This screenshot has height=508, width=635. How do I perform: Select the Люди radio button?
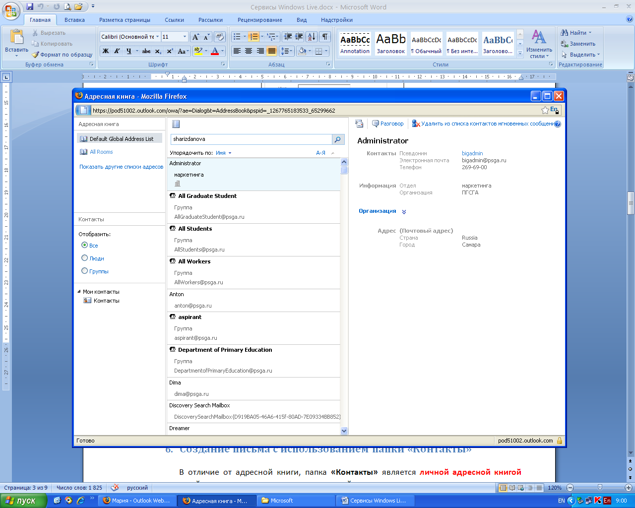click(x=84, y=258)
